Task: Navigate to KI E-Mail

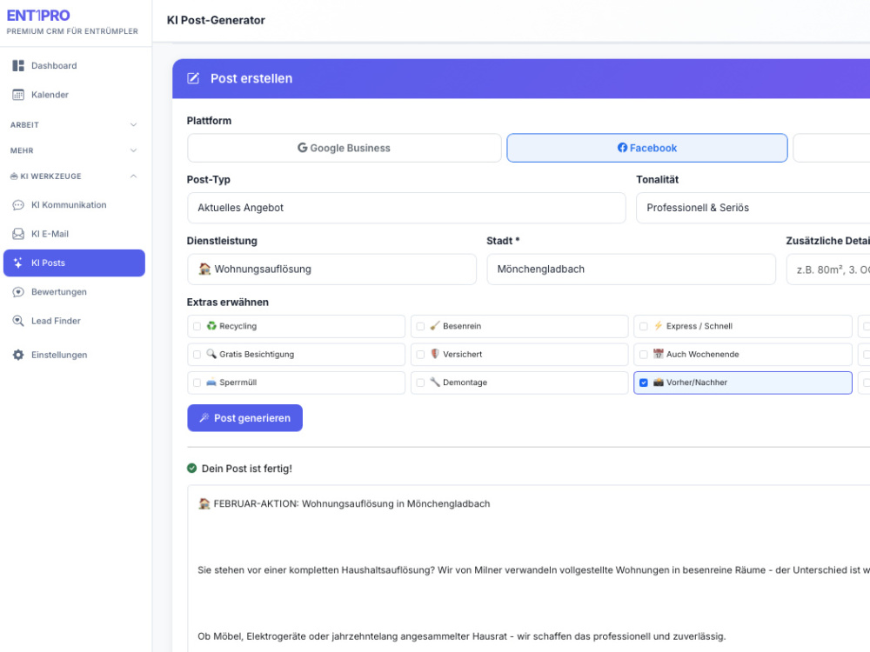Action: click(74, 234)
